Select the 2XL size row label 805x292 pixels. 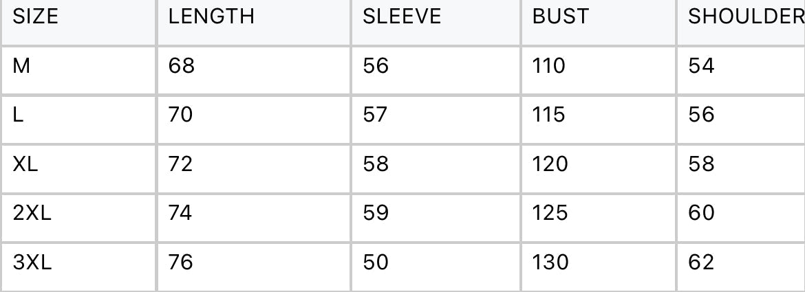click(32, 213)
